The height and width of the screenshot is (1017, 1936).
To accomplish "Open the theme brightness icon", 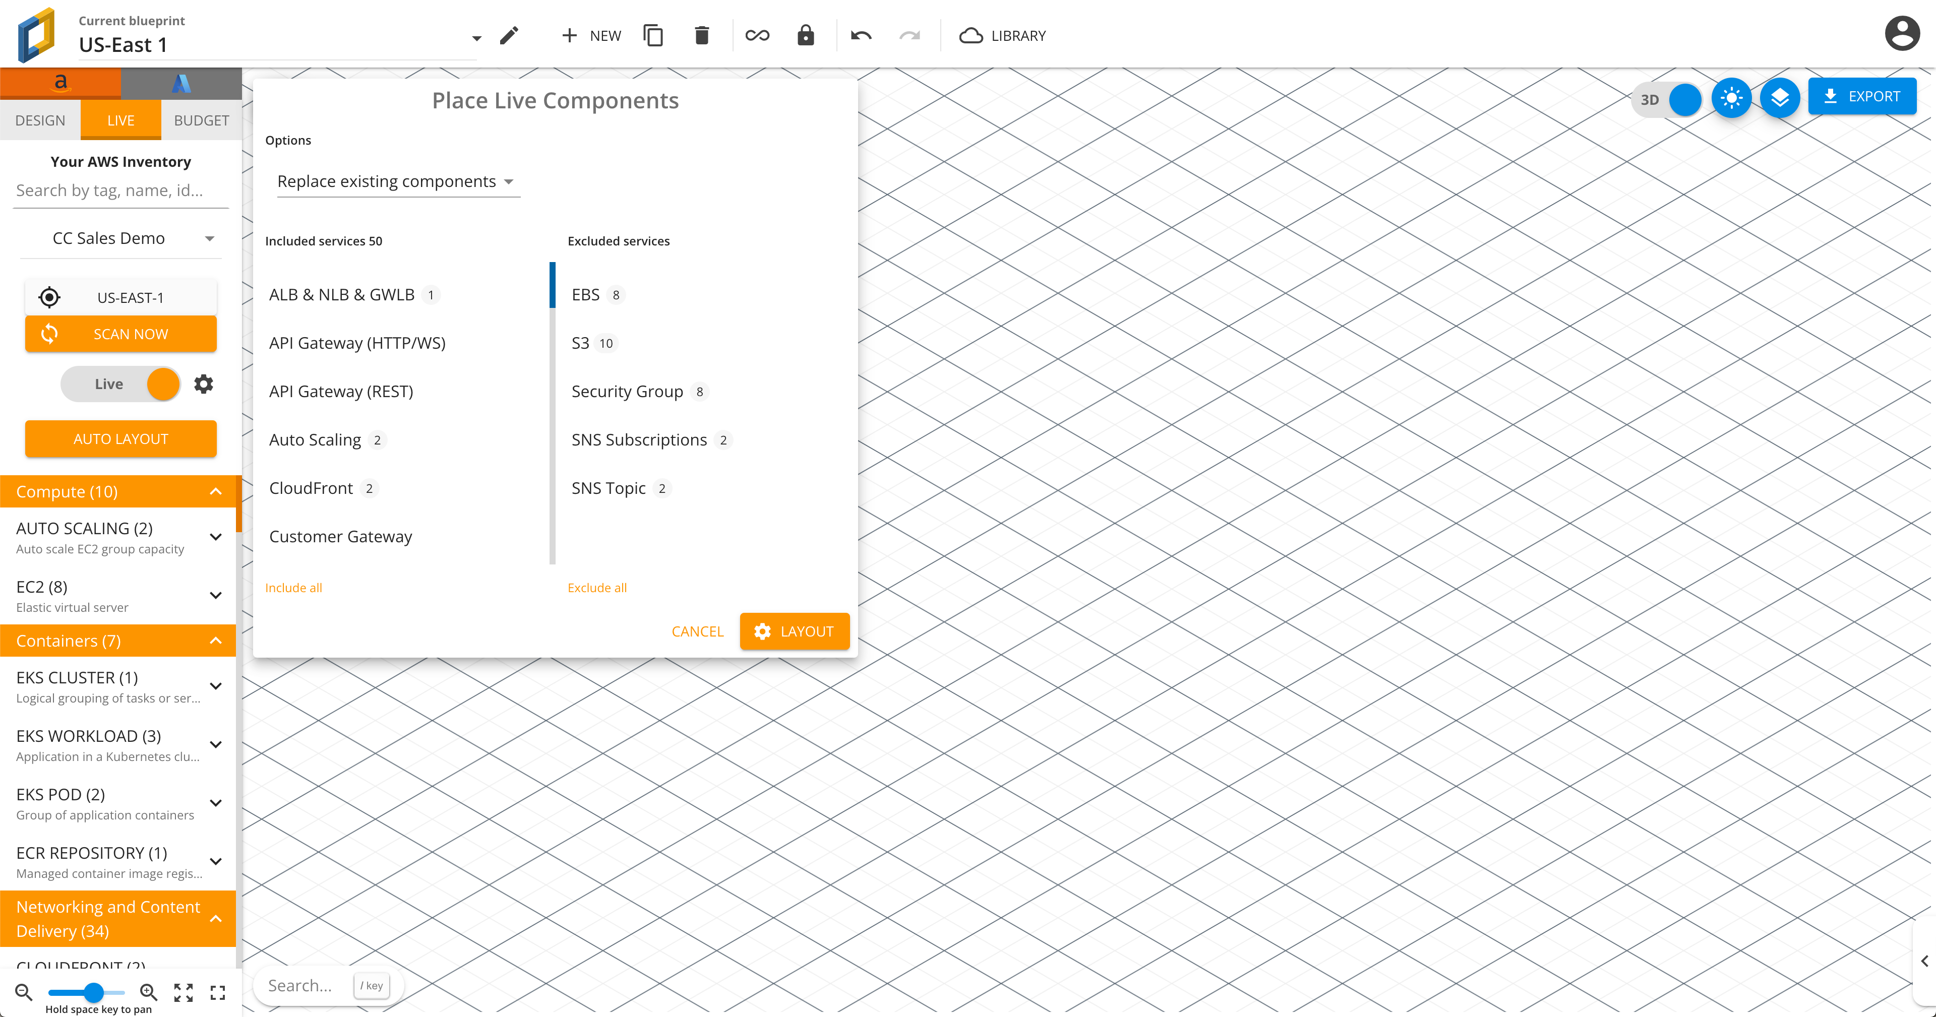I will click(1732, 97).
